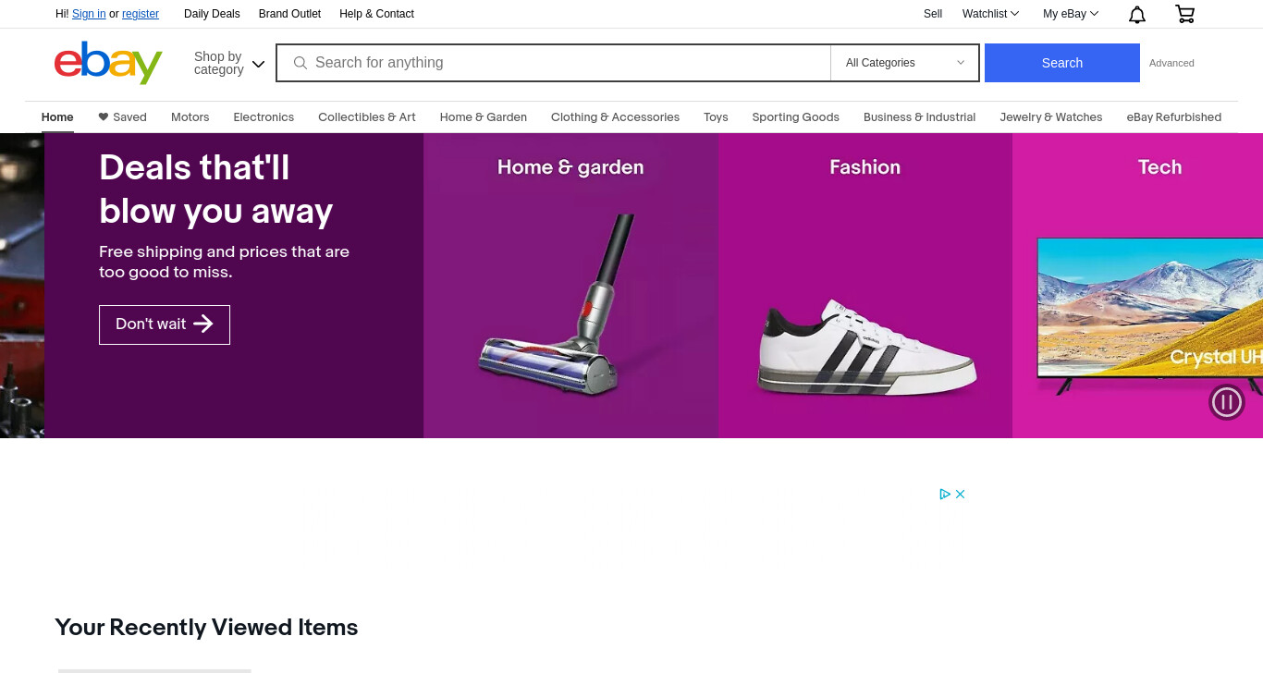Click the heart Saved icon
This screenshot has height=673, width=1263.
coord(104,116)
